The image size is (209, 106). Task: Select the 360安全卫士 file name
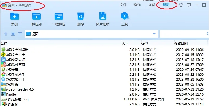click(x=16, y=55)
